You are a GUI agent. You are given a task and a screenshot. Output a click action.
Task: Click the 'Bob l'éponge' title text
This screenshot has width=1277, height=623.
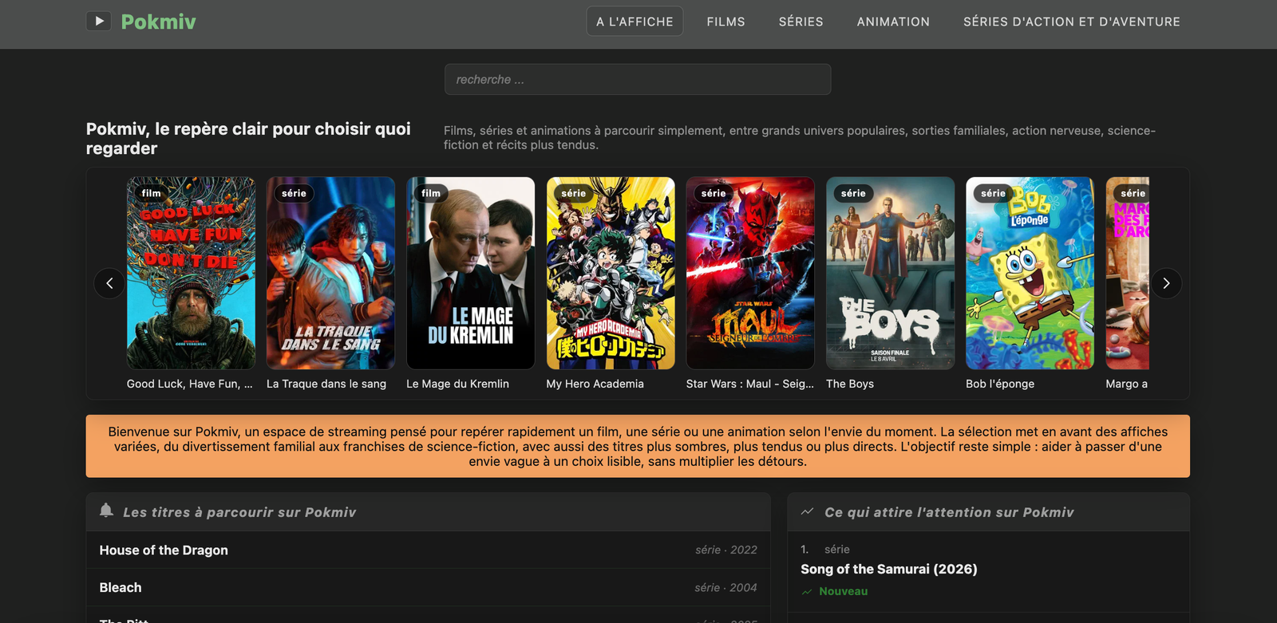coord(1000,384)
